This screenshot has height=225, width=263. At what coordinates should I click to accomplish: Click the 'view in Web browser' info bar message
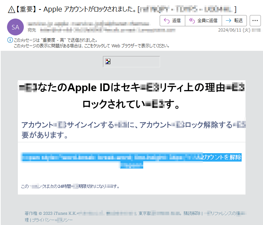pos(92,46)
